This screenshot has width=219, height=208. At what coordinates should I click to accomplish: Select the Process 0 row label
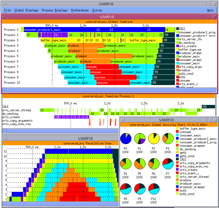(11, 30)
